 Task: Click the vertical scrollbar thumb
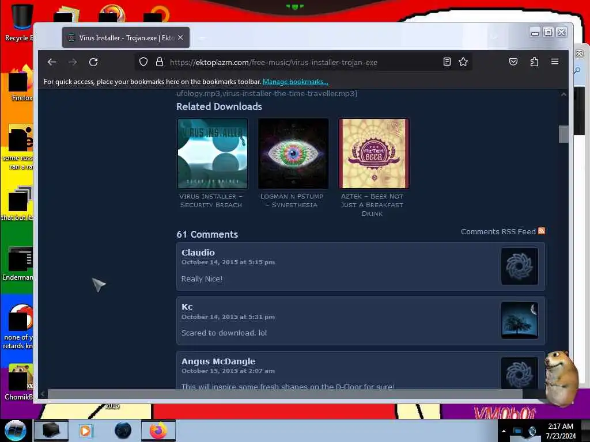tap(563, 134)
